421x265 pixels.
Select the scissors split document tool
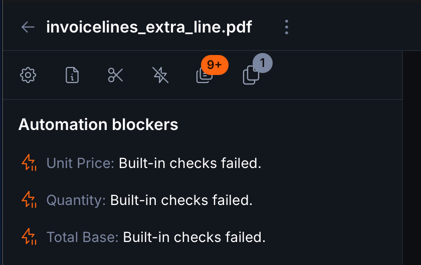pos(116,75)
